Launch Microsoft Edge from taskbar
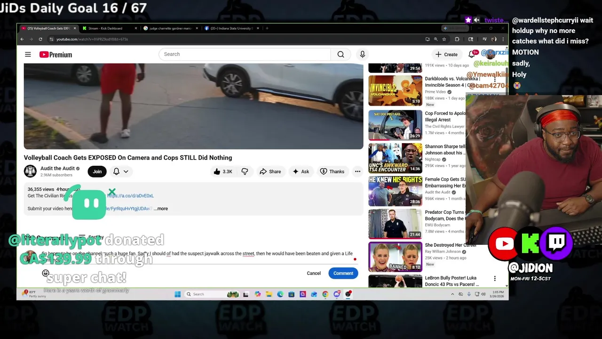 (x=280, y=294)
